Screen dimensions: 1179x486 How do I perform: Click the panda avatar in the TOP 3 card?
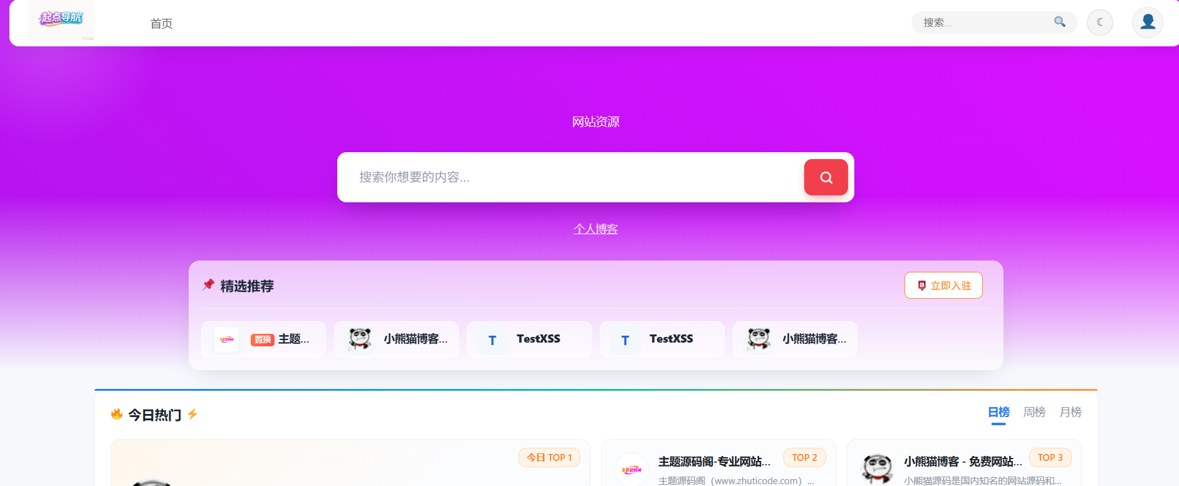click(878, 470)
